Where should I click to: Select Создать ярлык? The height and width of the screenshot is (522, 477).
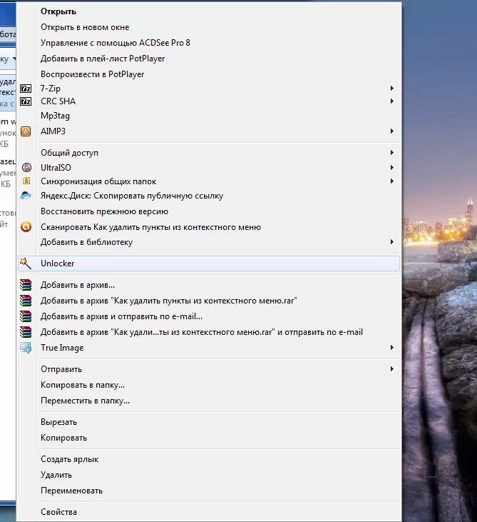209,459
